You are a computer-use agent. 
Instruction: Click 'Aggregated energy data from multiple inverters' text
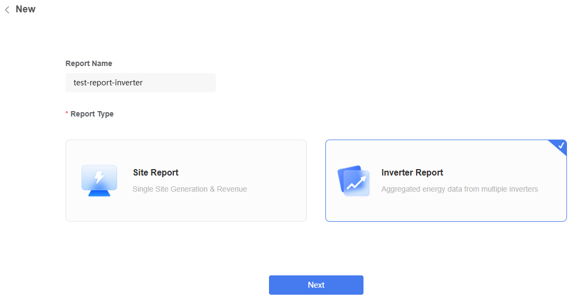pos(460,189)
